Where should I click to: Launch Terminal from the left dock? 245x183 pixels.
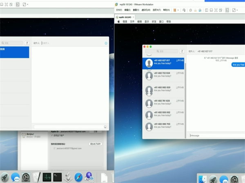tap(58, 177)
